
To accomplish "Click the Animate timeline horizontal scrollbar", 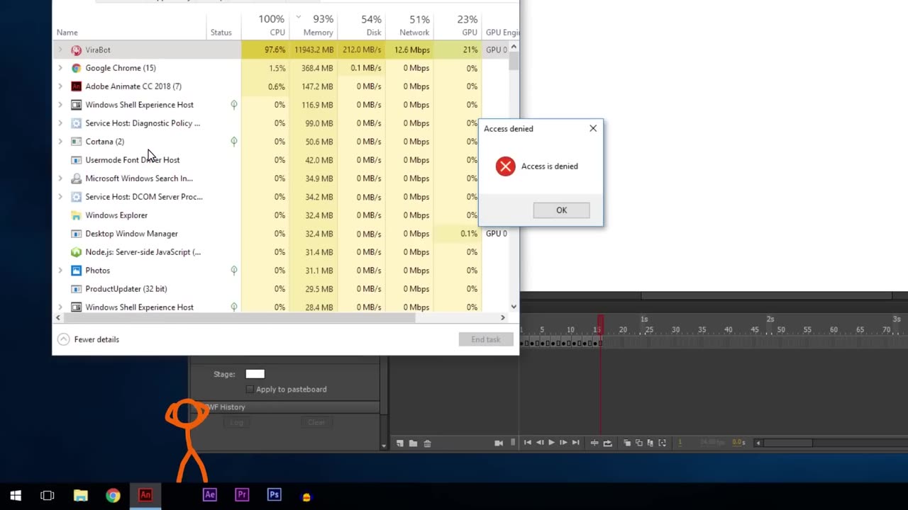I will 787,443.
